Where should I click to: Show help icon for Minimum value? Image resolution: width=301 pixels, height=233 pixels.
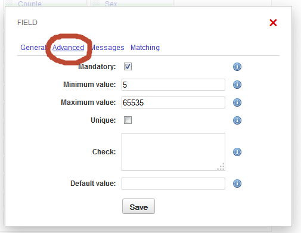coord(237,85)
